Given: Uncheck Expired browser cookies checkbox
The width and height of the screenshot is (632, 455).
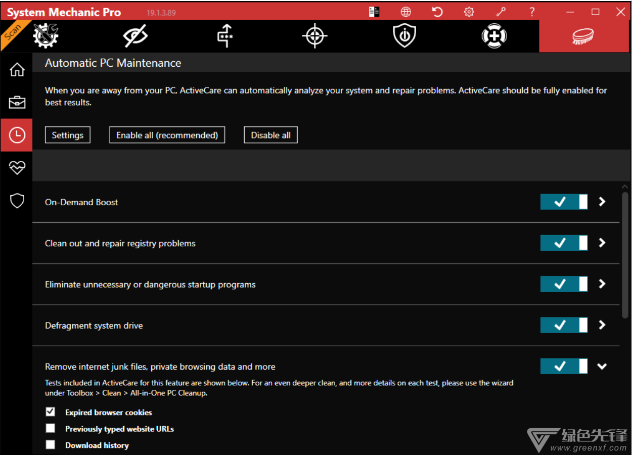Looking at the screenshot, I should click(x=50, y=412).
